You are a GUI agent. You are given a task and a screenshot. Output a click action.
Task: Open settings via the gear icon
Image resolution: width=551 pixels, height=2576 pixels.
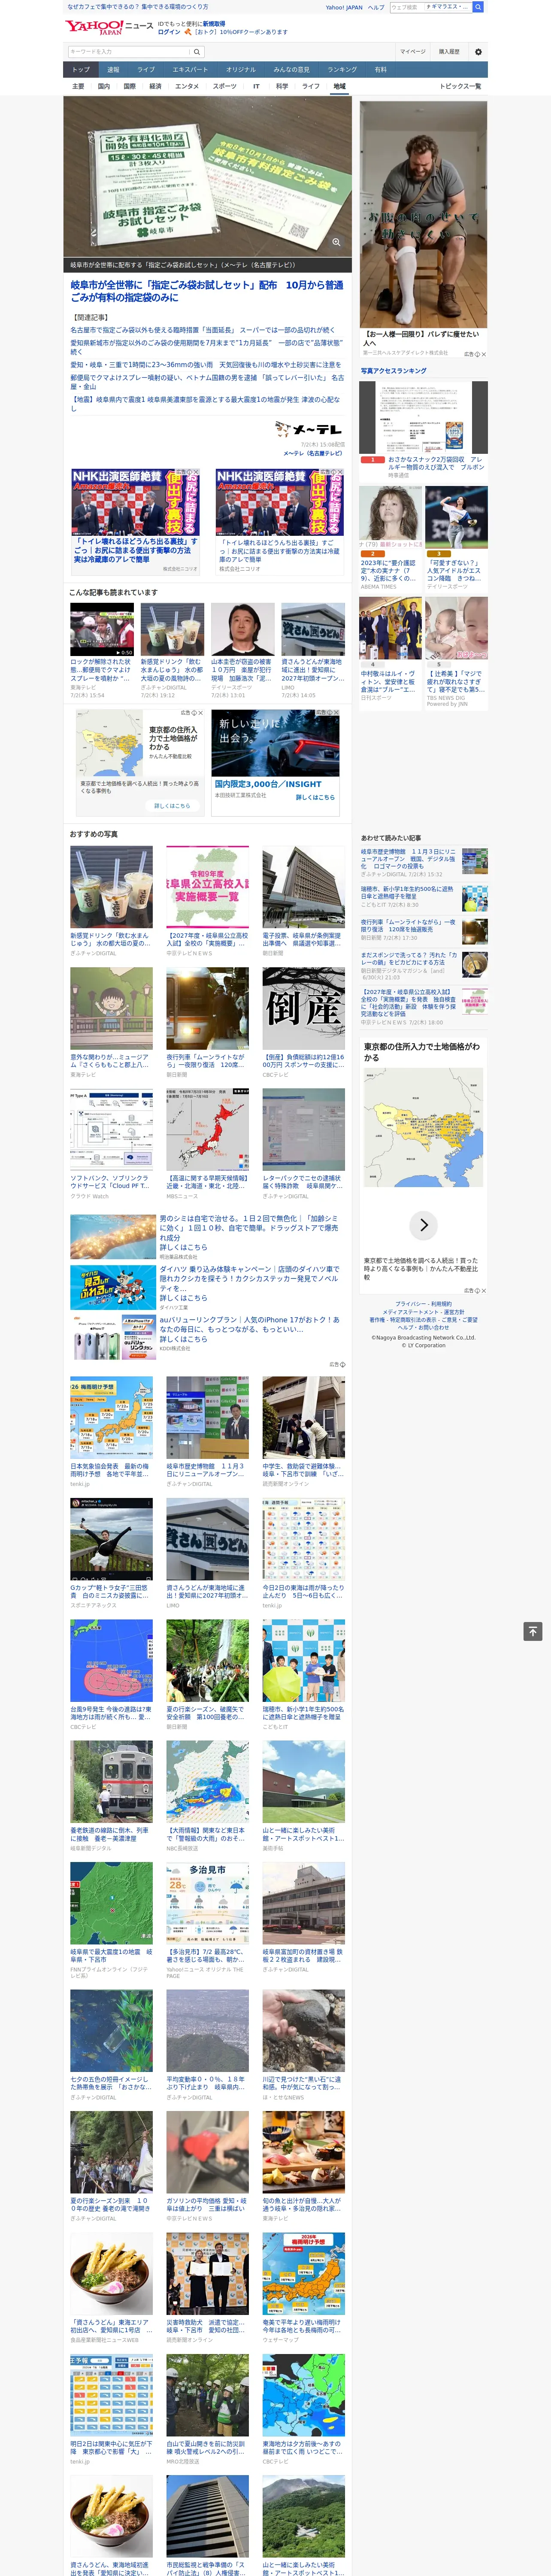tap(478, 52)
